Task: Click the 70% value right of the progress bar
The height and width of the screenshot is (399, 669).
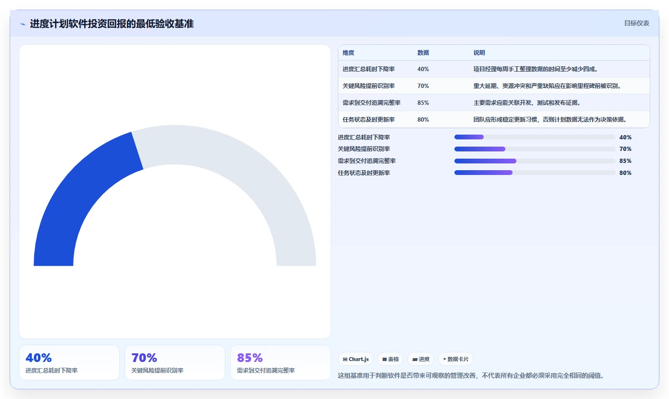Action: tap(625, 149)
